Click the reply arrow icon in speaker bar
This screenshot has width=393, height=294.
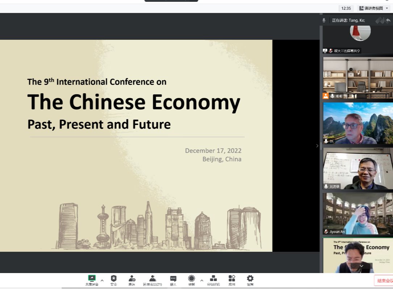point(388,20)
